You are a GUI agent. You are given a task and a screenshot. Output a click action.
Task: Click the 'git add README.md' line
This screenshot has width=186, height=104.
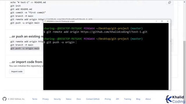click(x=21, y=9)
